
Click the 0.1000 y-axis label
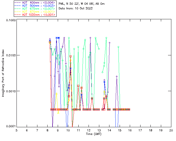point(11,20)
